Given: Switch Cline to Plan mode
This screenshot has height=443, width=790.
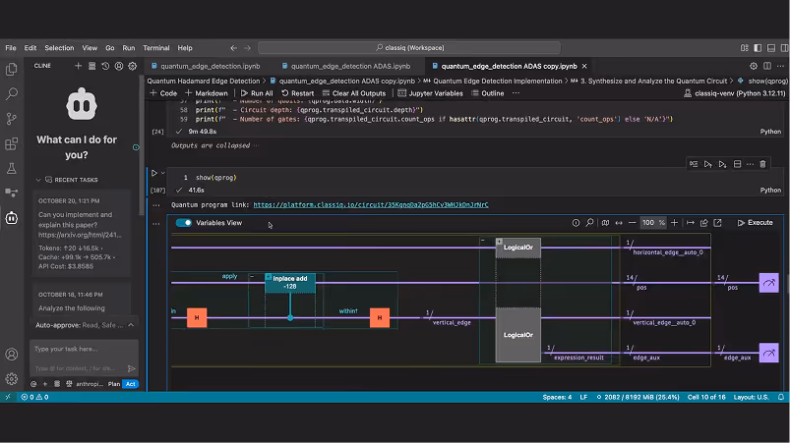Looking at the screenshot, I should [x=113, y=384].
